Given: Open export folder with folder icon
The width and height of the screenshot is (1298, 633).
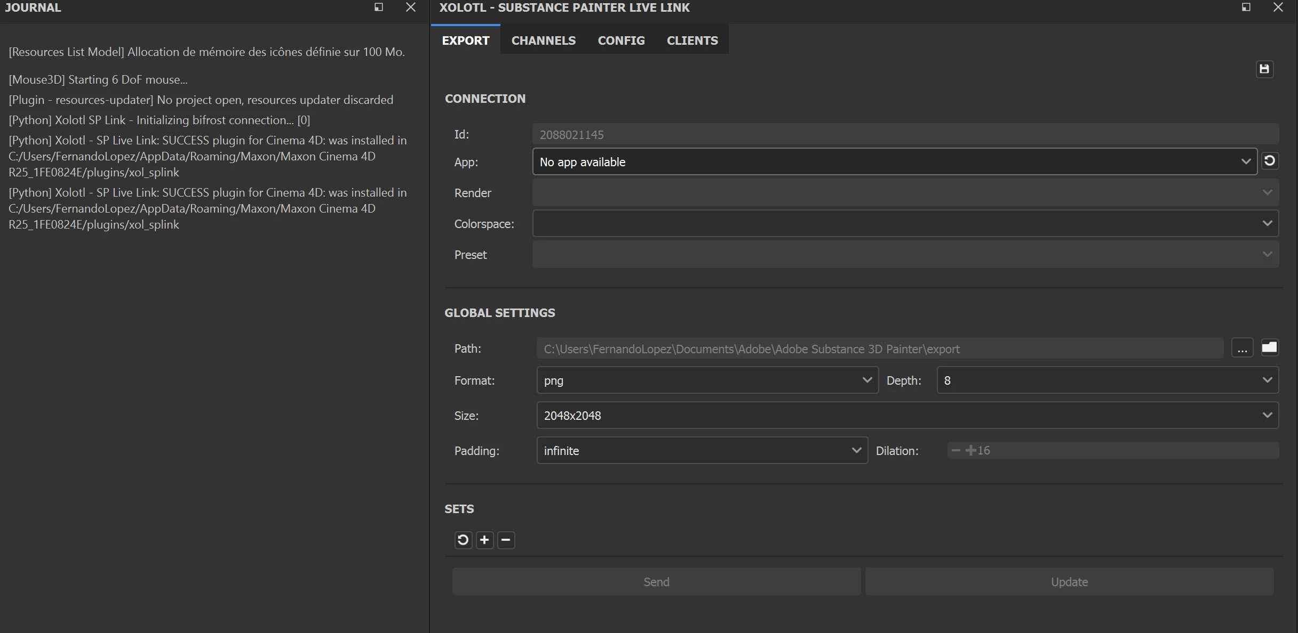Looking at the screenshot, I should [1269, 348].
